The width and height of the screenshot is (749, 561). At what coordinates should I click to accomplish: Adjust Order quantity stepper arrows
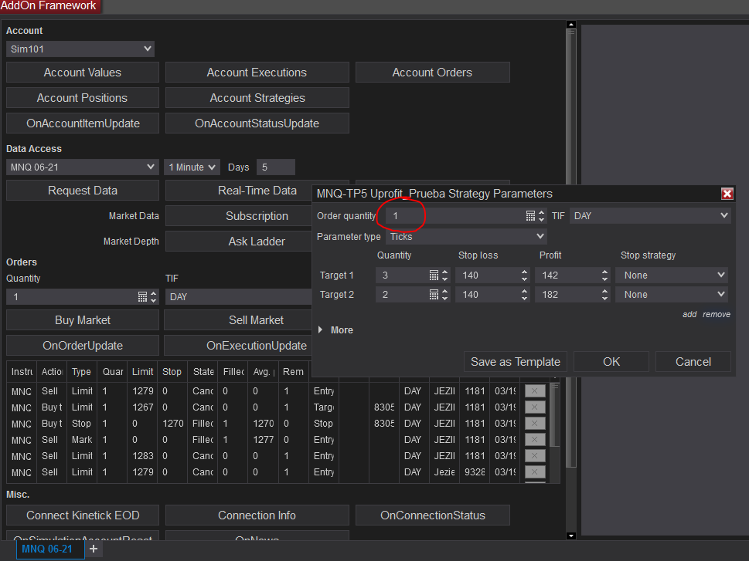(x=541, y=216)
